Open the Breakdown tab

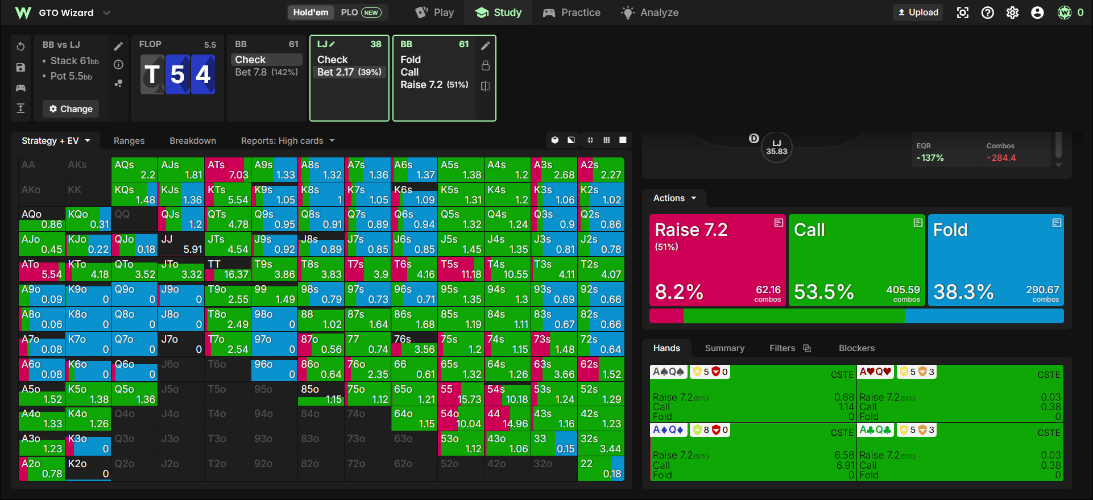pyautogui.click(x=193, y=141)
